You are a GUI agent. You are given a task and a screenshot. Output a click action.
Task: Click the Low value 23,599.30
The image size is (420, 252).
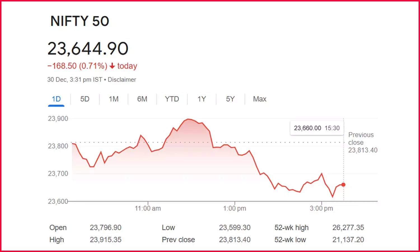235,228
